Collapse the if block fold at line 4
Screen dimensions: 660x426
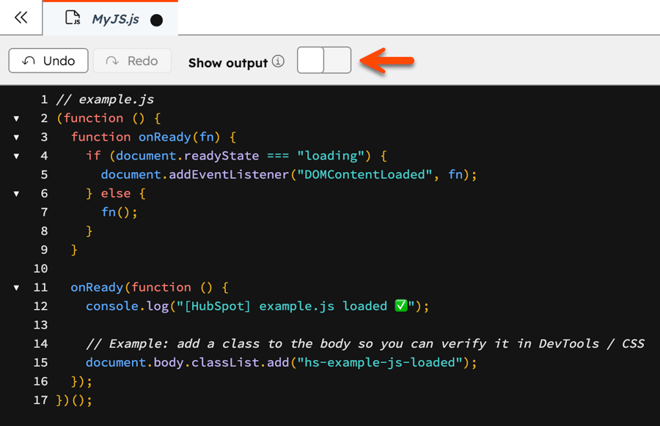(16, 157)
